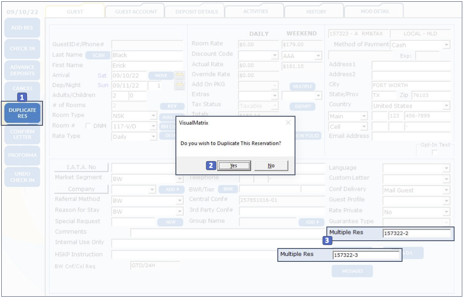
Task: Close the VisualMatrix dialog with X
Action: click(x=288, y=123)
